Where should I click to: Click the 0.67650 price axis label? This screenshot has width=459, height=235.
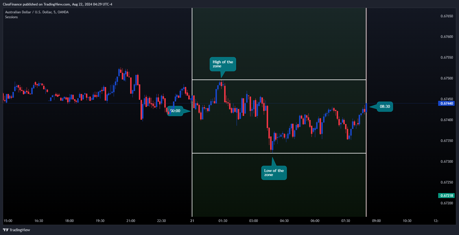(447, 16)
